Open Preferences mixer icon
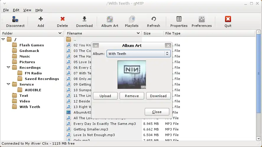 click(202, 19)
